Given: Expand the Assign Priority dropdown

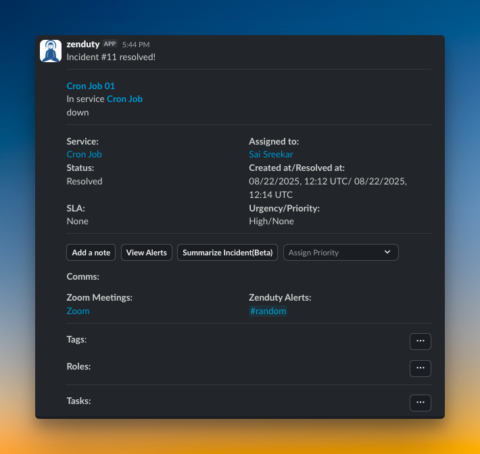Looking at the screenshot, I should [x=341, y=253].
